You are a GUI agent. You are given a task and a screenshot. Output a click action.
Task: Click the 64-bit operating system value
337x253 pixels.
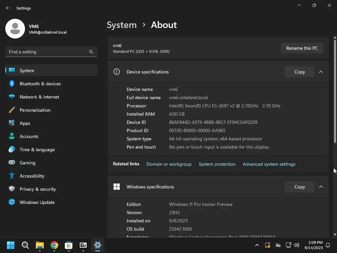215,139
